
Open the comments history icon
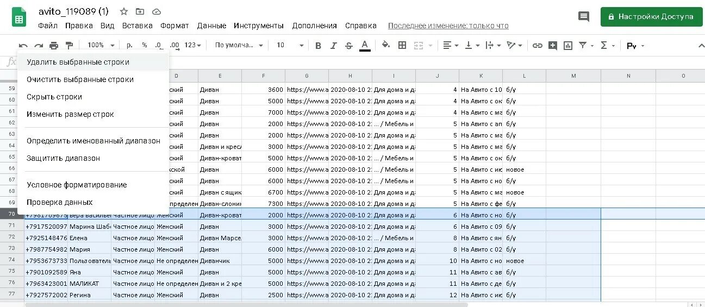[x=584, y=16]
